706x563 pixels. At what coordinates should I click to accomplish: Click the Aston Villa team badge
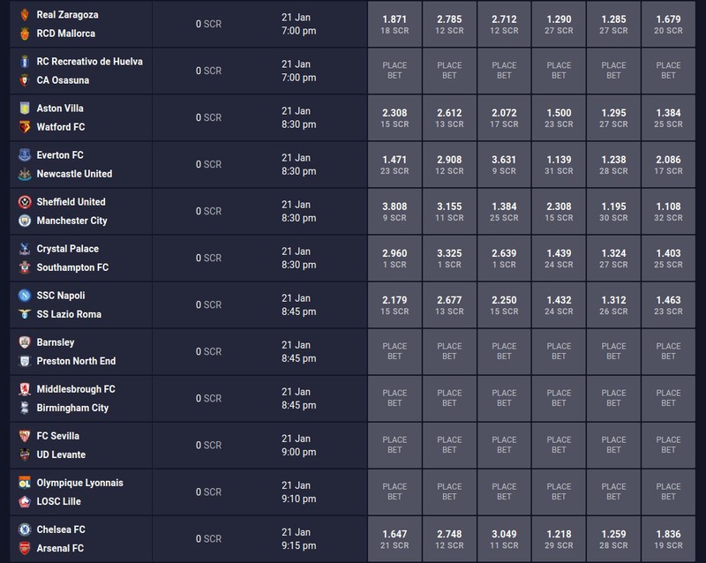(x=25, y=108)
